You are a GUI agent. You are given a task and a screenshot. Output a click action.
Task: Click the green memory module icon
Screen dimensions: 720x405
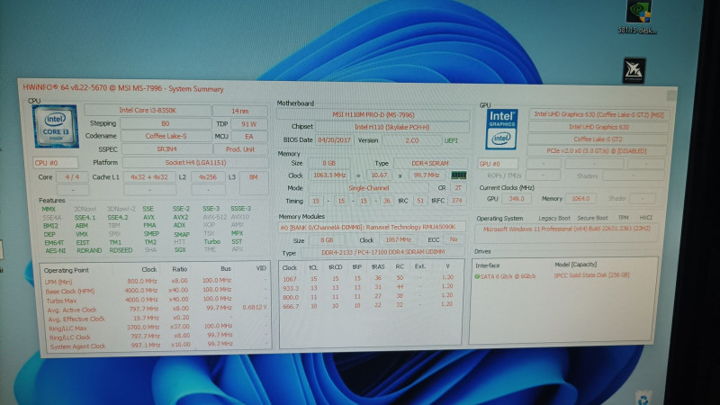458,175
